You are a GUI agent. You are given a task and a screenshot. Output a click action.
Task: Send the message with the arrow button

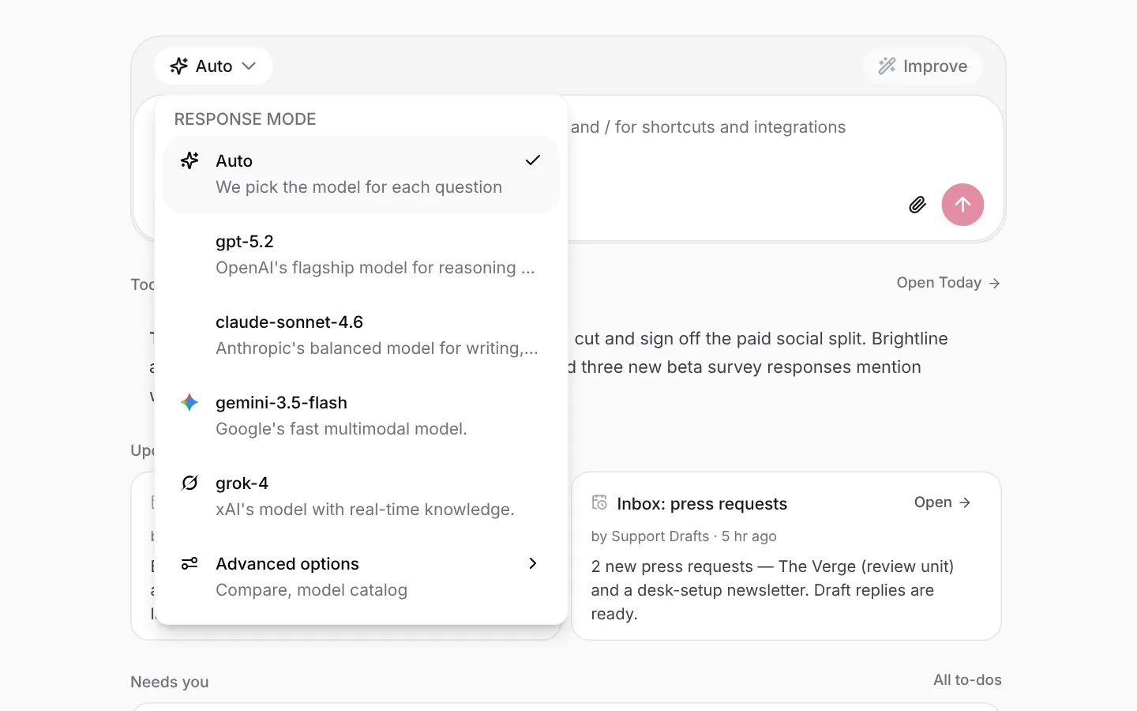963,205
